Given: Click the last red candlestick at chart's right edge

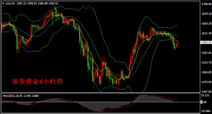Looking at the screenshot, I should click(x=178, y=43).
